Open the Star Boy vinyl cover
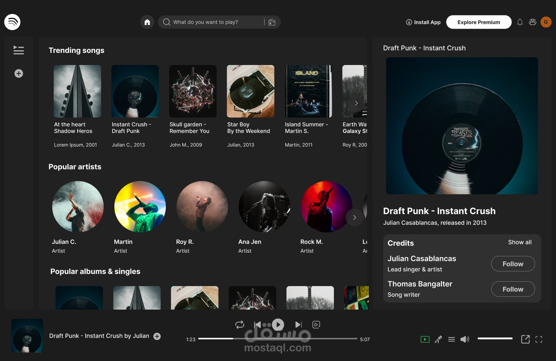This screenshot has width=556, height=361. click(x=250, y=91)
